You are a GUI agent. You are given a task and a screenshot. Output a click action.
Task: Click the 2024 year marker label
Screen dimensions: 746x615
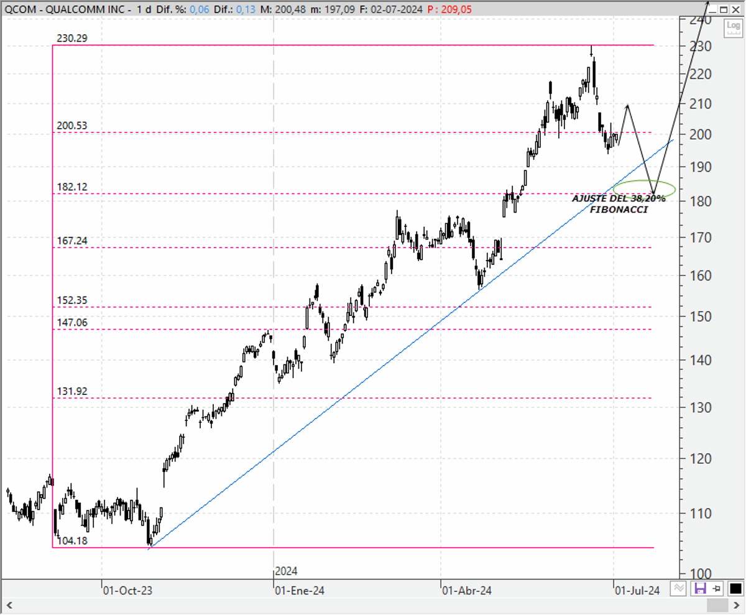[x=287, y=571]
